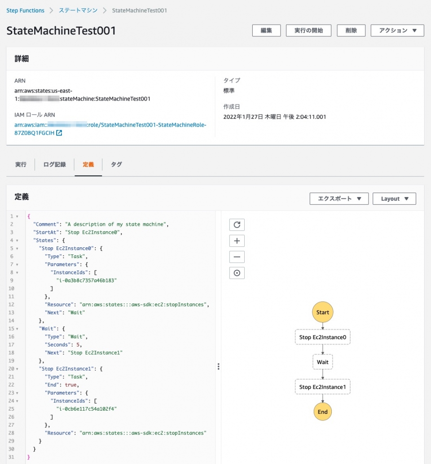Click the StateMachineTest001 page heading

tap(61, 31)
